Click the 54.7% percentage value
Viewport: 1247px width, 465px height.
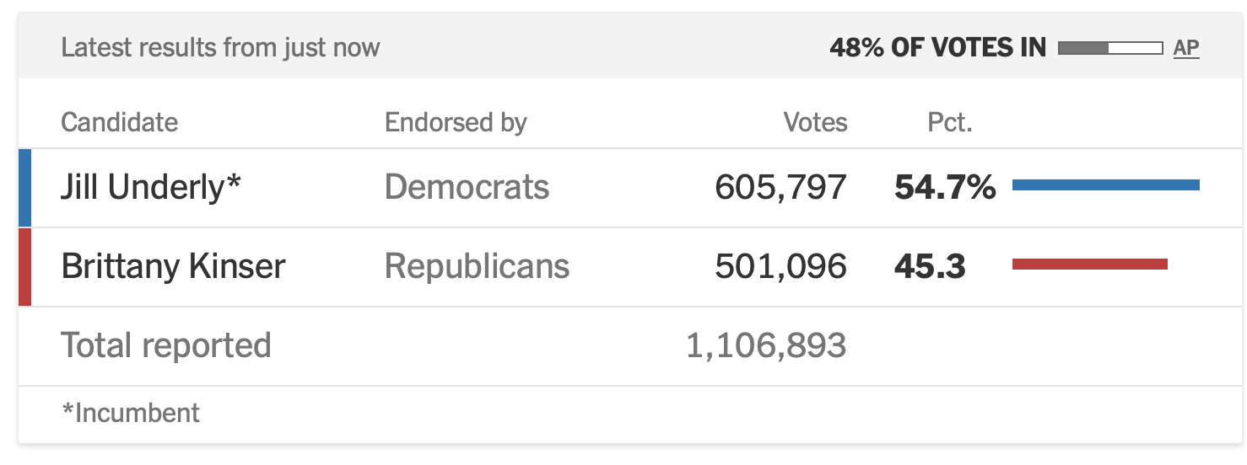click(x=945, y=187)
